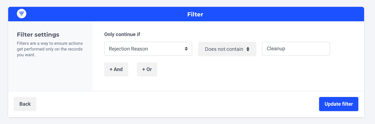Click the Filter title in the header
Viewport: 375px width, 124px height.
point(195,14)
